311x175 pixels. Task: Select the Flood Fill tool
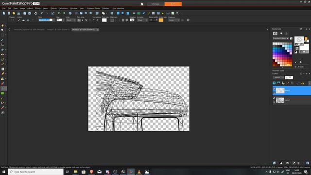[2, 79]
